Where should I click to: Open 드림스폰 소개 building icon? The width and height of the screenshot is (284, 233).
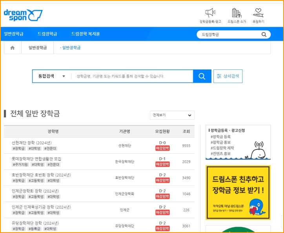click(237, 13)
